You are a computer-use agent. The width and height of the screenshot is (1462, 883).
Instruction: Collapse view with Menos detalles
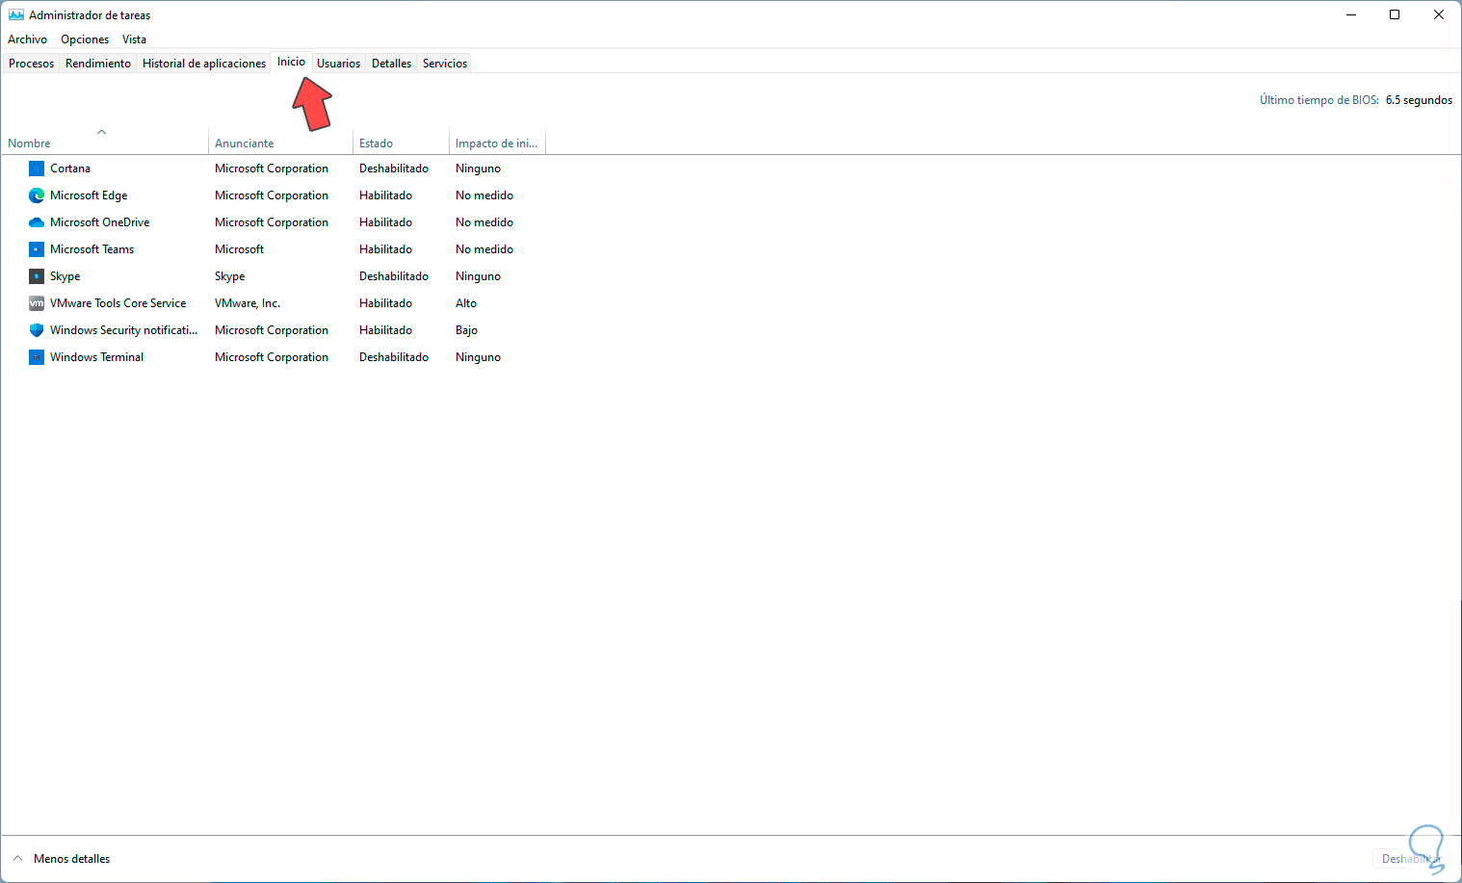[x=62, y=859]
